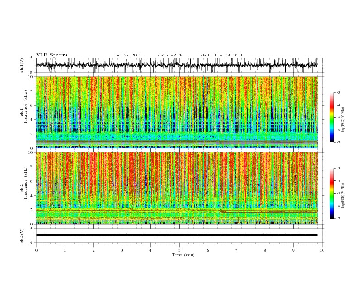The width and height of the screenshot is (363, 281).
Task: Select the date "Jun. 28, 2021"
Action: 128,55
